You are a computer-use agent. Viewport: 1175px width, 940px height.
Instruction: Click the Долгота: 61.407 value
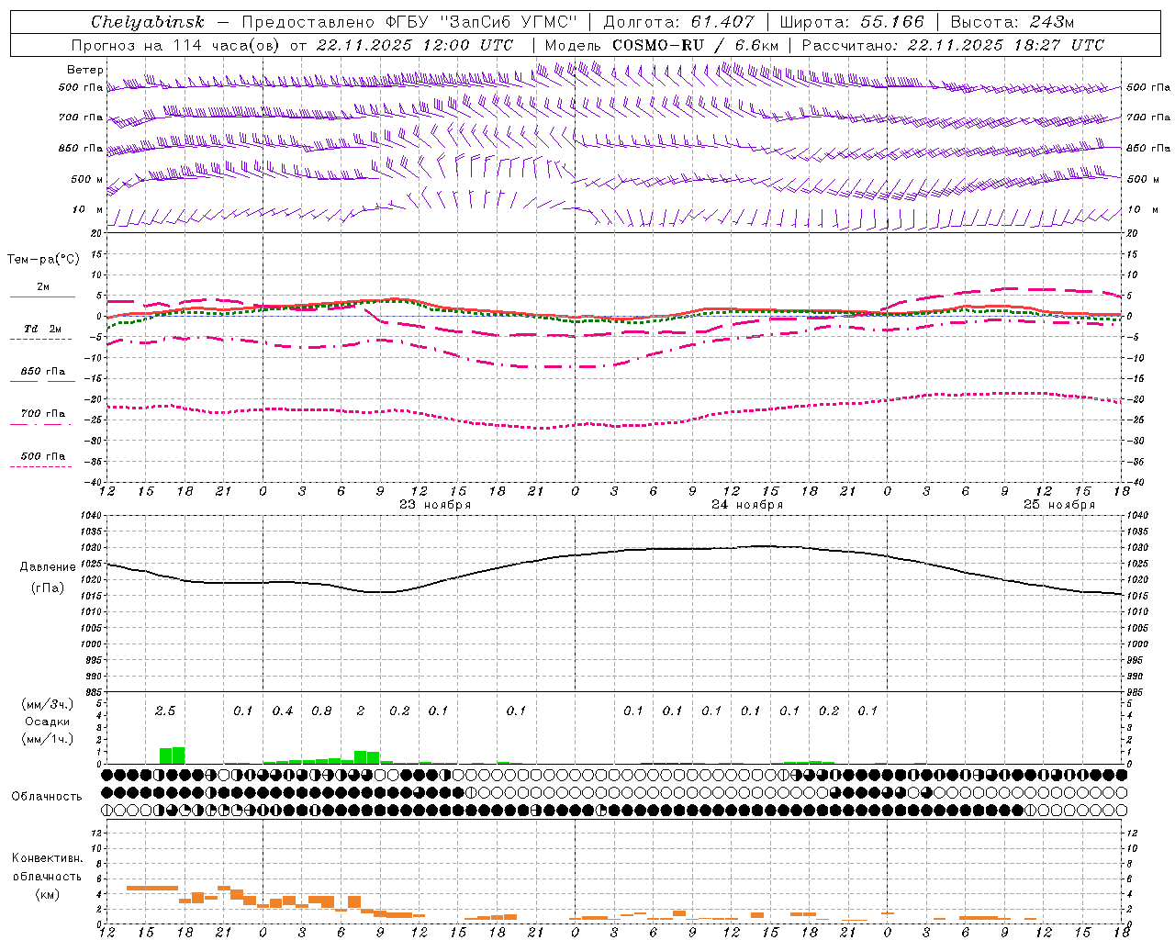[678, 22]
